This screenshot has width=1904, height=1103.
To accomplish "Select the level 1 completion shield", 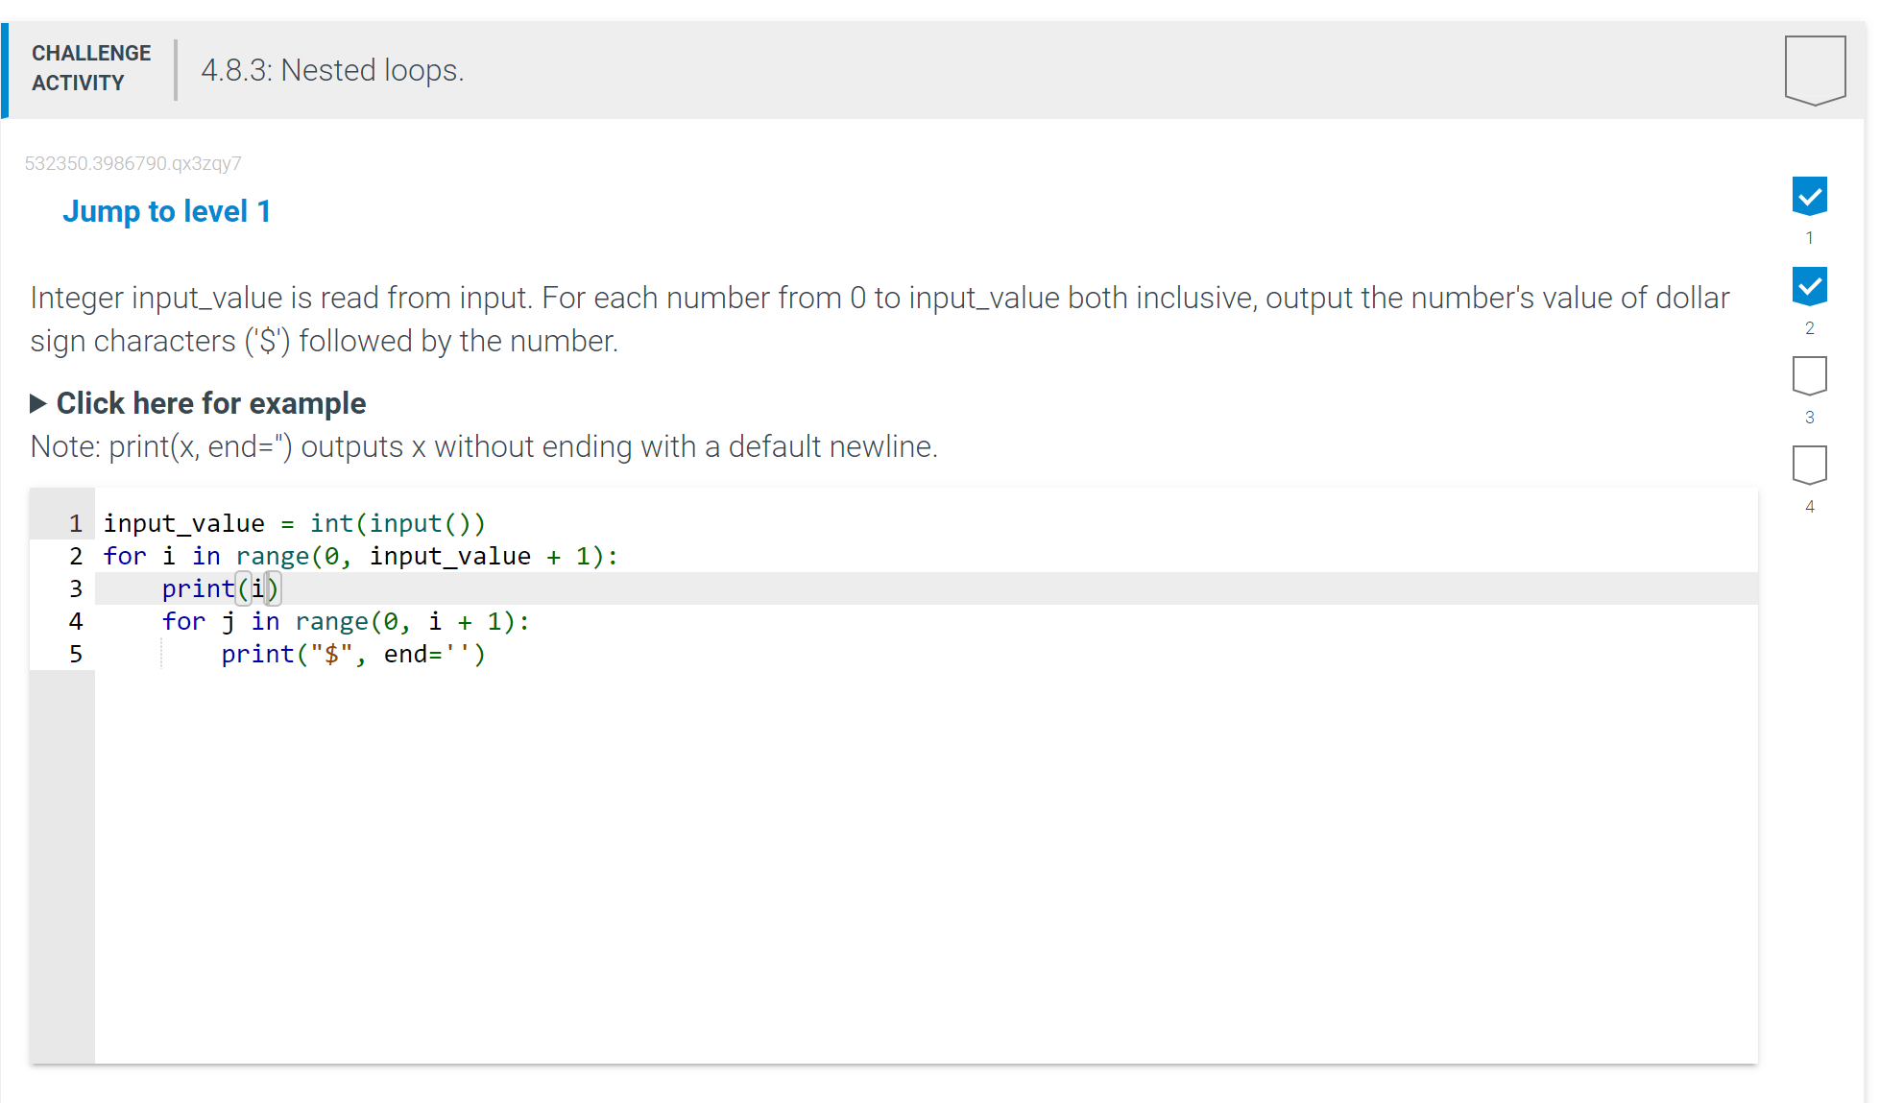I will pos(1809,196).
